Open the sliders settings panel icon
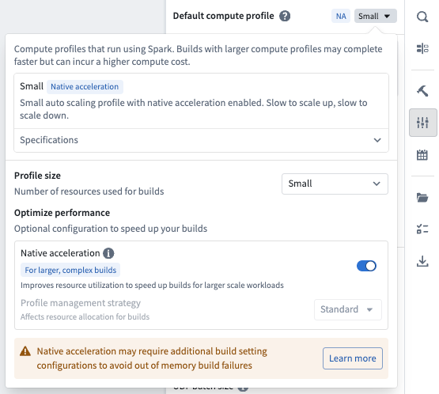Screen dimensions: 439x394 click(422, 123)
